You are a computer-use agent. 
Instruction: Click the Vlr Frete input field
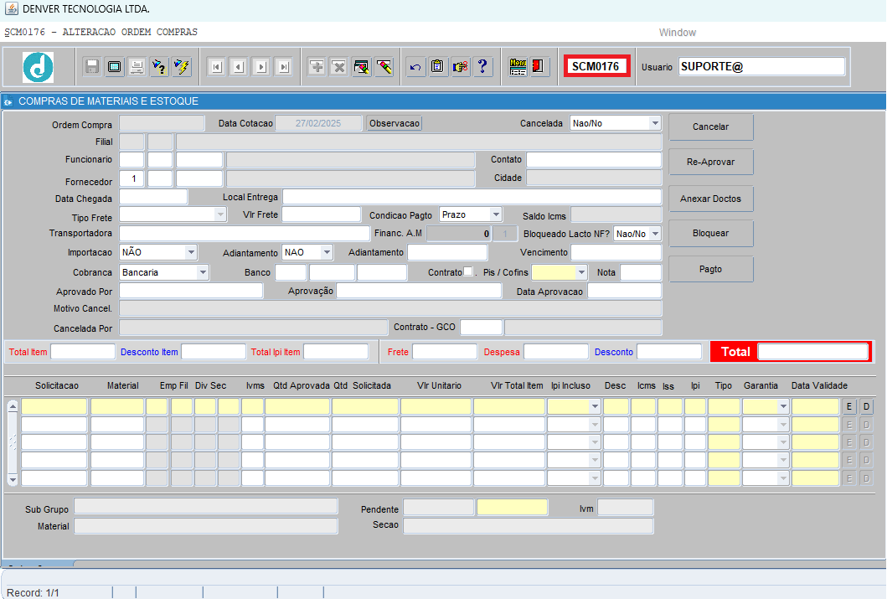pos(322,214)
